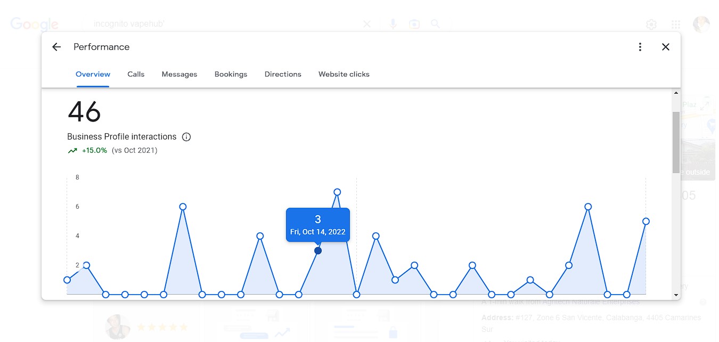Click the 46 interactions total number
Screen dimensions: 719x342
[x=84, y=112]
